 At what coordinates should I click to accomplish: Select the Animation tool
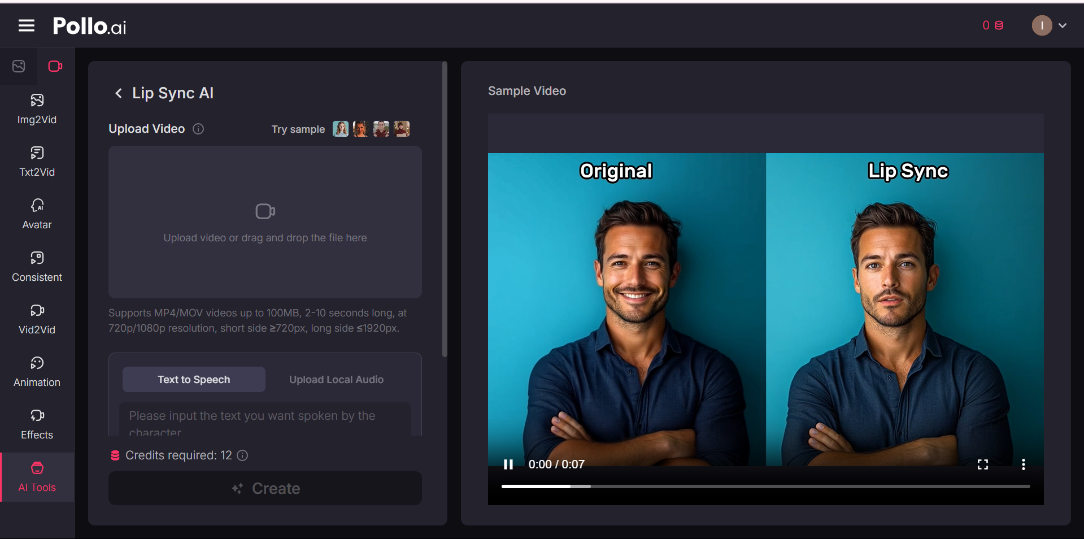click(x=36, y=372)
